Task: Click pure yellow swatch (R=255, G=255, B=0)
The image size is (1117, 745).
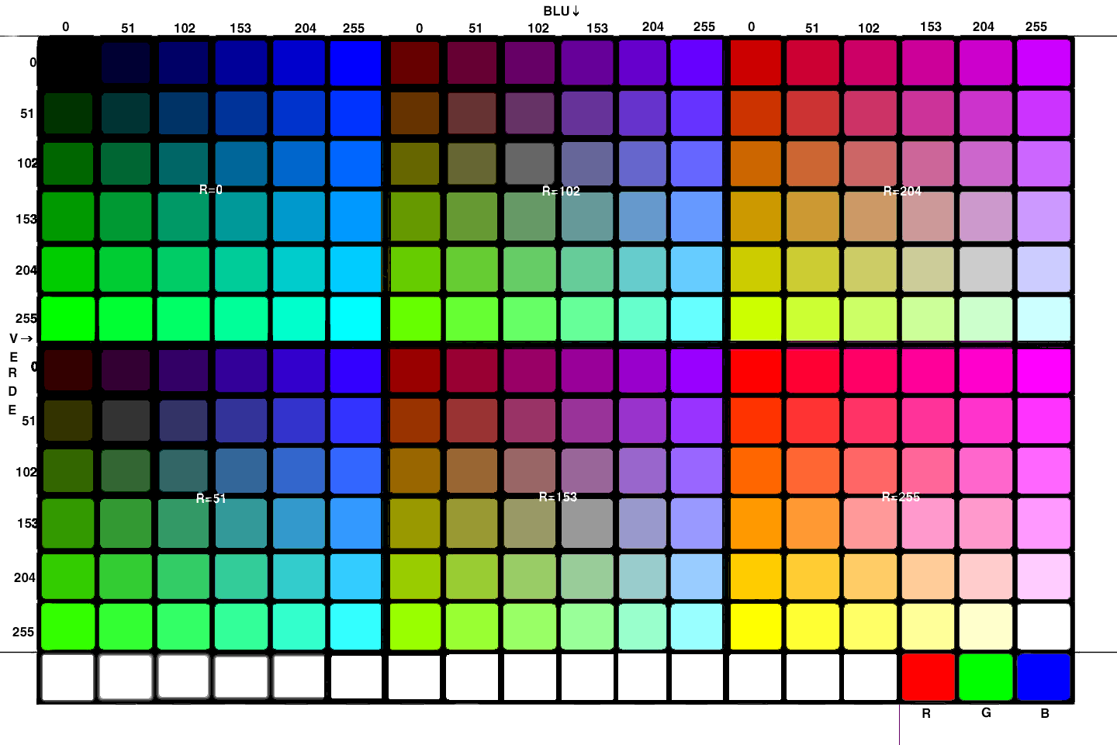Action: pyautogui.click(x=756, y=626)
